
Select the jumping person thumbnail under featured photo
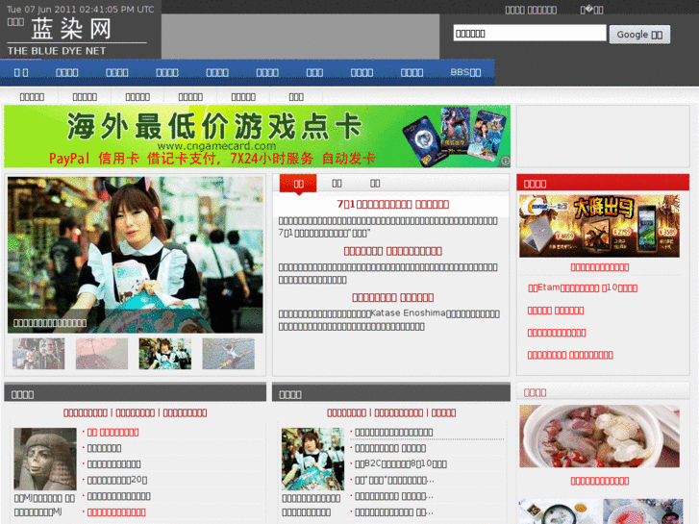click(228, 354)
